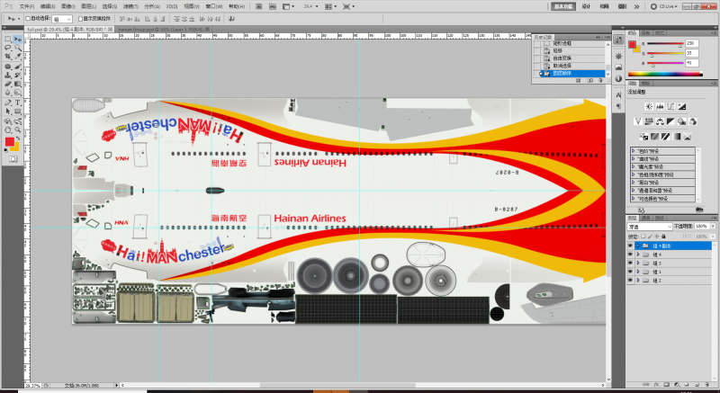
Task: Expand the 组 3 group
Action: [x=638, y=263]
